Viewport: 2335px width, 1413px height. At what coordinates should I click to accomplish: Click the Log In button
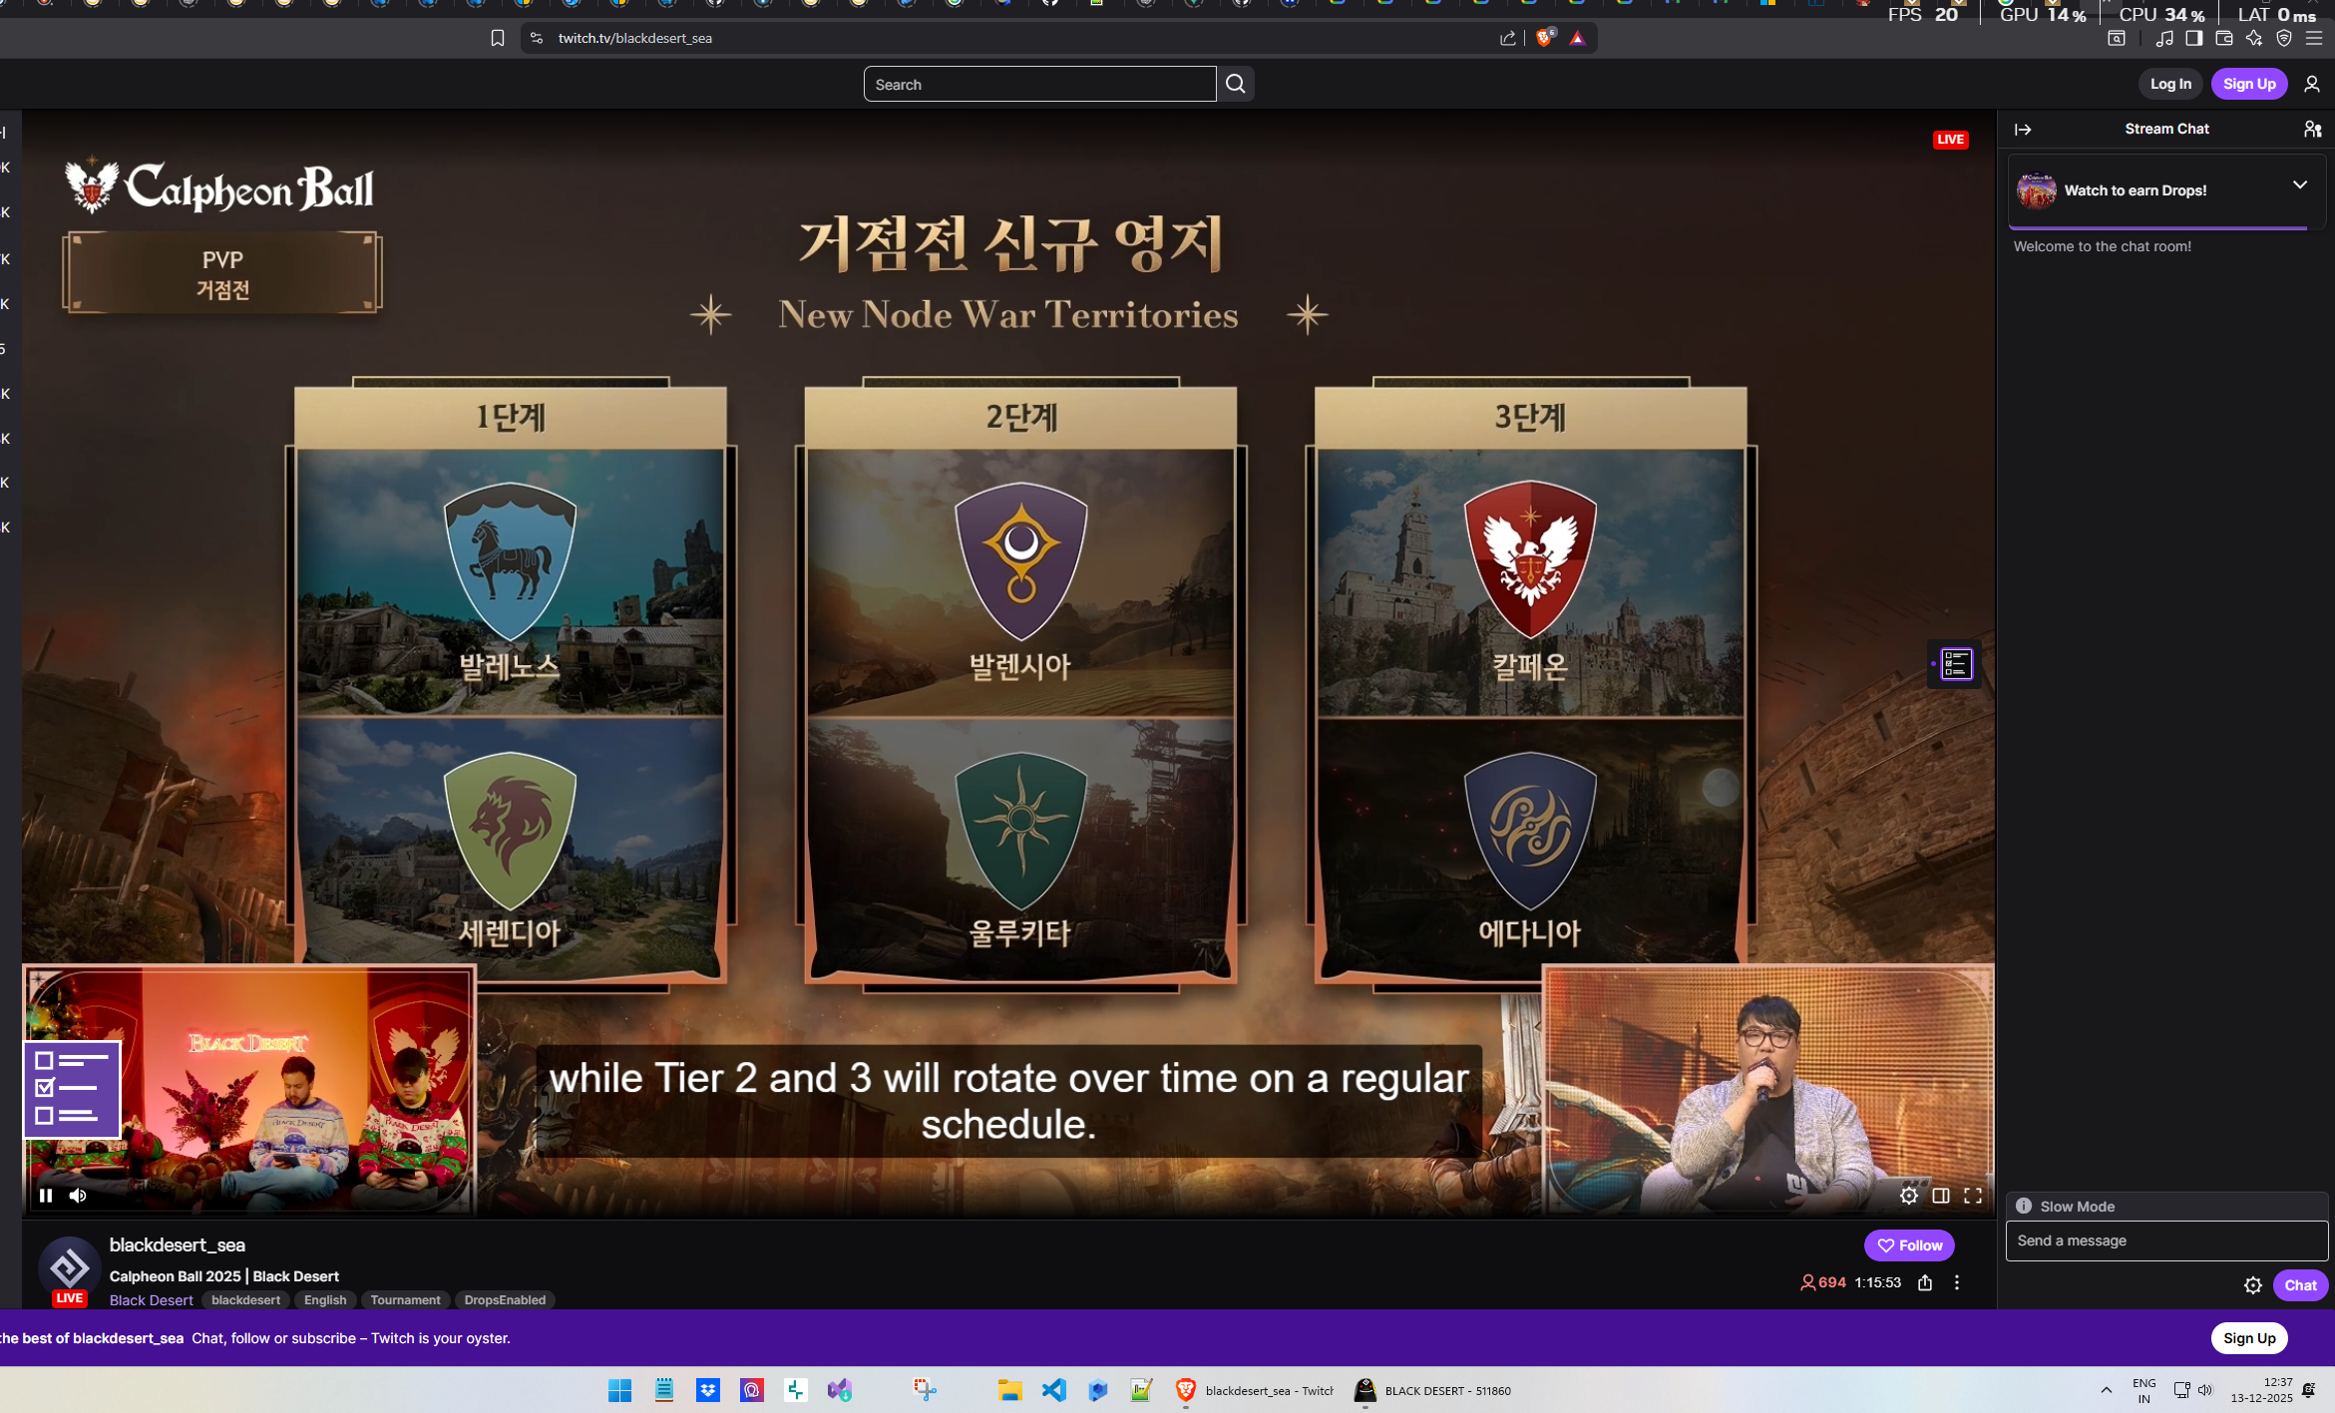(x=2169, y=84)
